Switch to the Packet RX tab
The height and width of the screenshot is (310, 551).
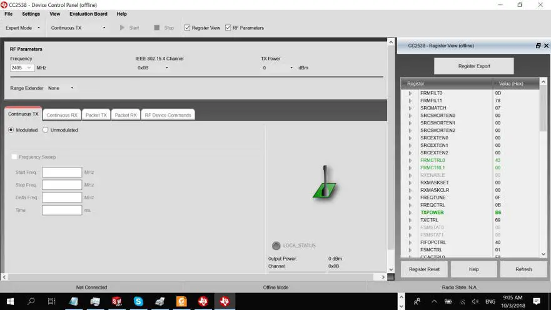click(126, 115)
